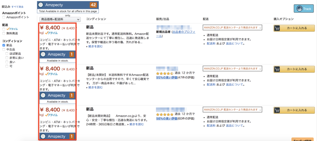Expand third offer's AMAZON.CO.JP shipping dropdown

click(232, 109)
